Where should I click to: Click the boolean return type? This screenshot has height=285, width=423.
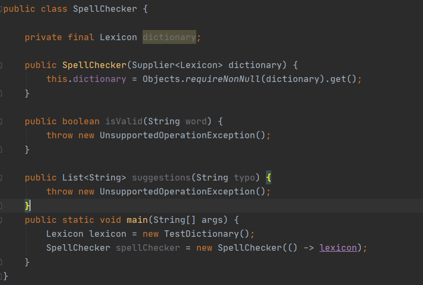click(80, 121)
